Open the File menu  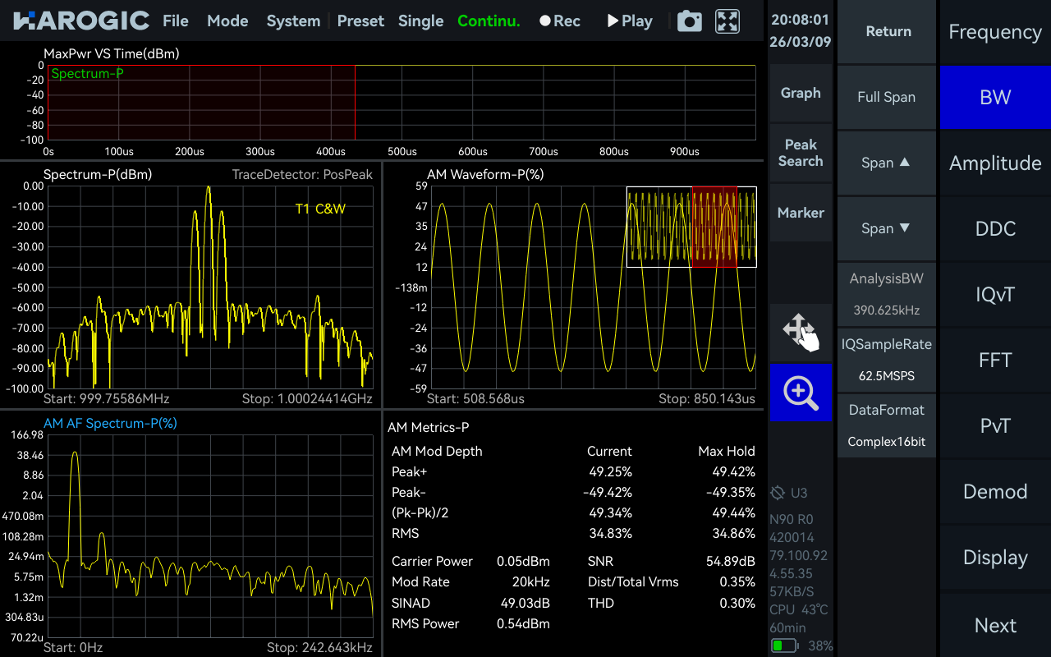tap(175, 21)
